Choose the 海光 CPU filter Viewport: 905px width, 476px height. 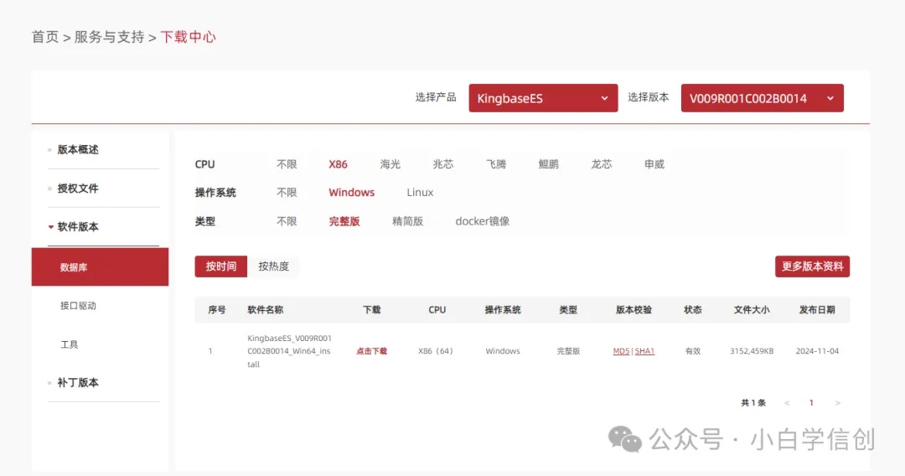pos(390,164)
